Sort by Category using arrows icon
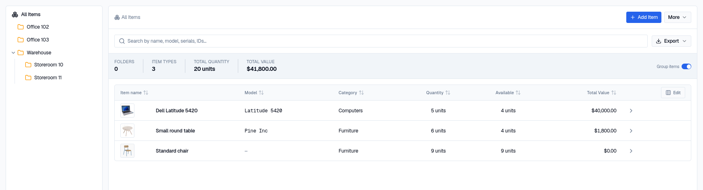The height and width of the screenshot is (190, 703). 361,93
